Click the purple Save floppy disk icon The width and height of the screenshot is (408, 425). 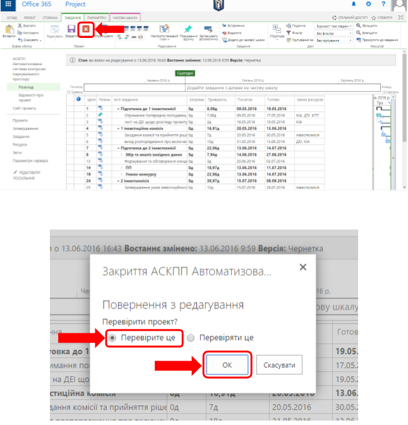71,29
